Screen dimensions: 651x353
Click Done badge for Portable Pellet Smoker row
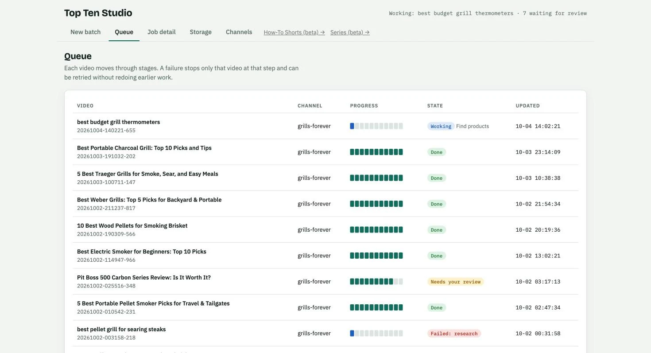coord(436,307)
